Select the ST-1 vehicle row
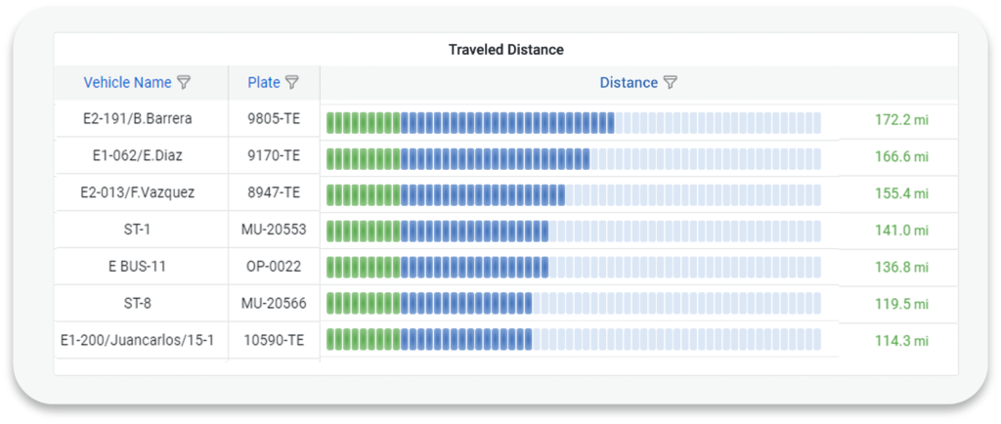Screen dimensions: 1001x424 tap(138, 230)
